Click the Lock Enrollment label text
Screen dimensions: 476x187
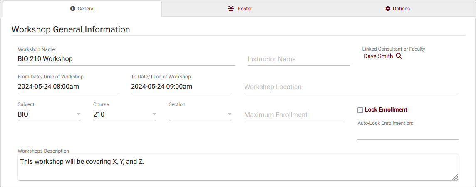pyautogui.click(x=386, y=110)
